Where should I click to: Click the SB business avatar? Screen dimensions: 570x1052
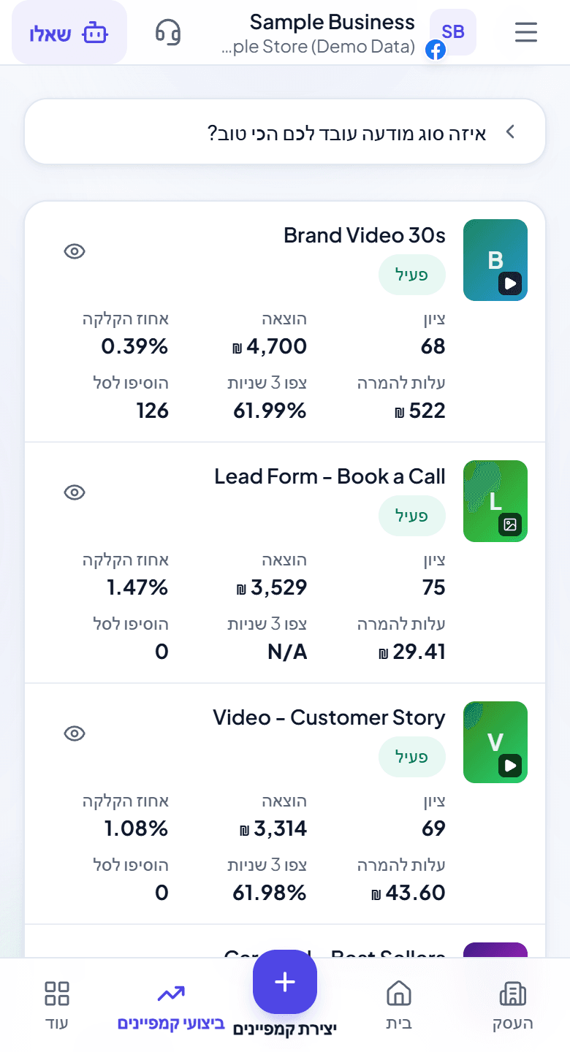(453, 32)
